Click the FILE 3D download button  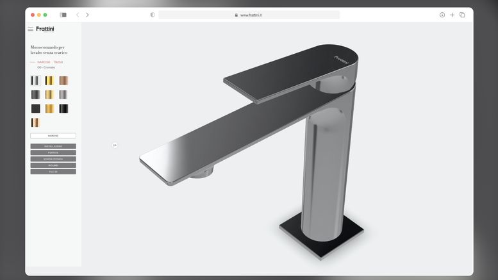[53, 172]
